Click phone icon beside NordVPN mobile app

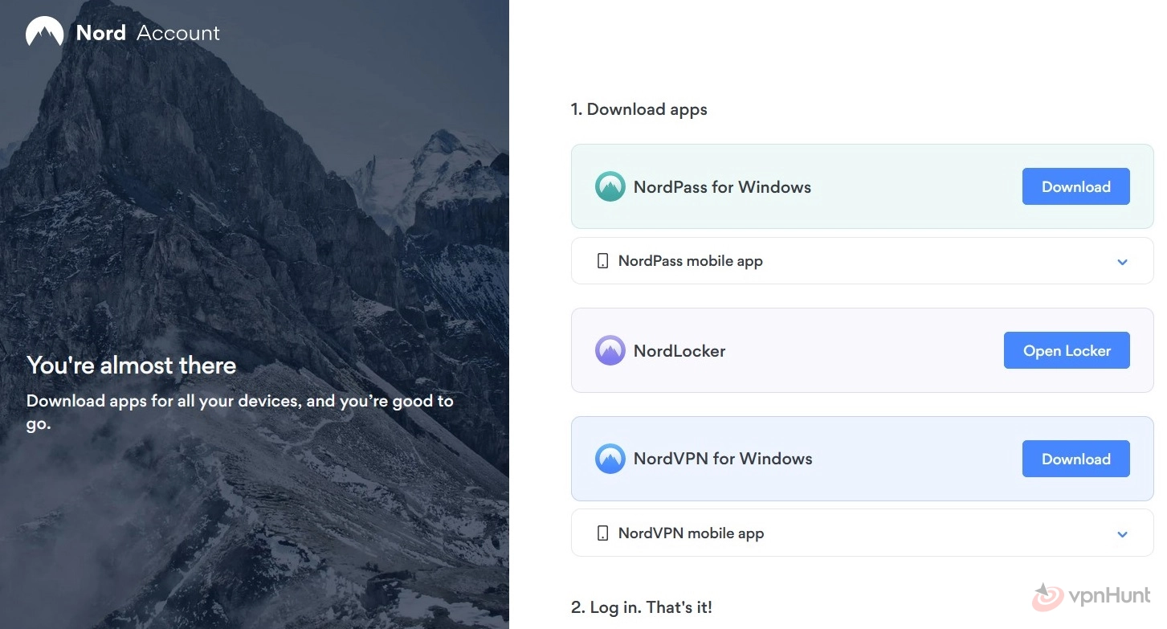point(603,533)
